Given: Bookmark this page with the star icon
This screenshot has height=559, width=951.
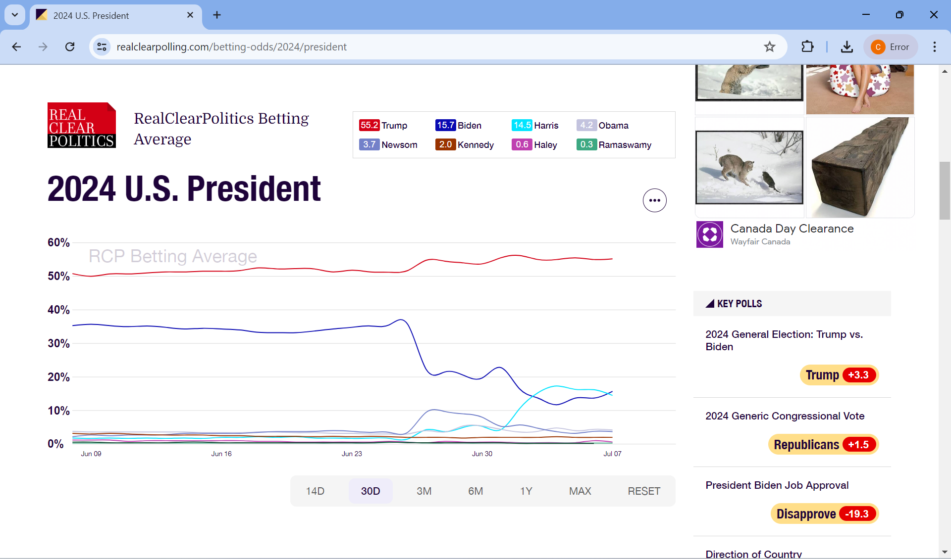Looking at the screenshot, I should 769,47.
